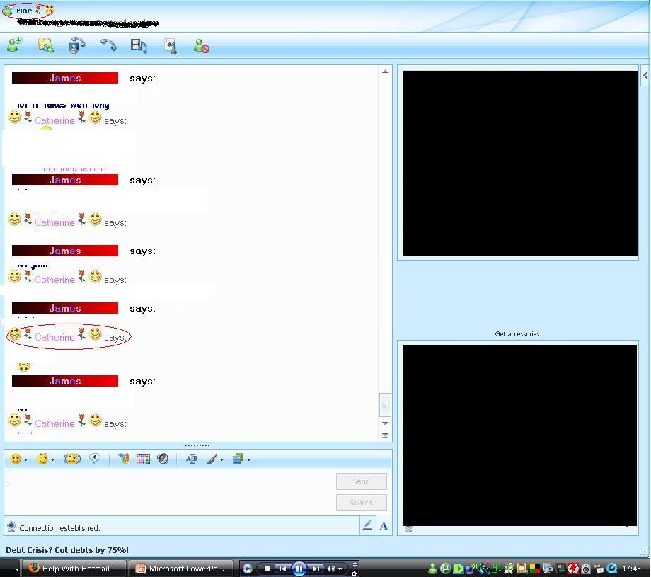The width and height of the screenshot is (651, 577).
Task: Block this contact using the block icon
Action: (202, 47)
